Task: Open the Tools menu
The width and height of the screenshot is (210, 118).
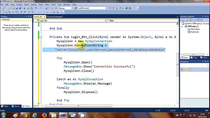Action: (x=53, y=5)
